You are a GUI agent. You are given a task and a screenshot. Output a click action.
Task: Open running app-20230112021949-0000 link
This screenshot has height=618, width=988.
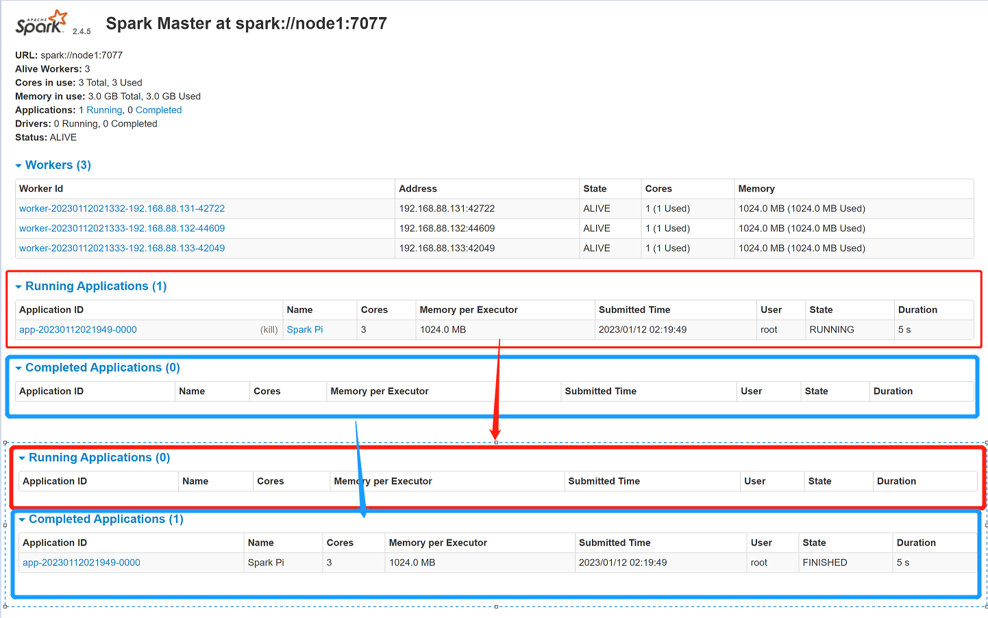click(x=78, y=330)
